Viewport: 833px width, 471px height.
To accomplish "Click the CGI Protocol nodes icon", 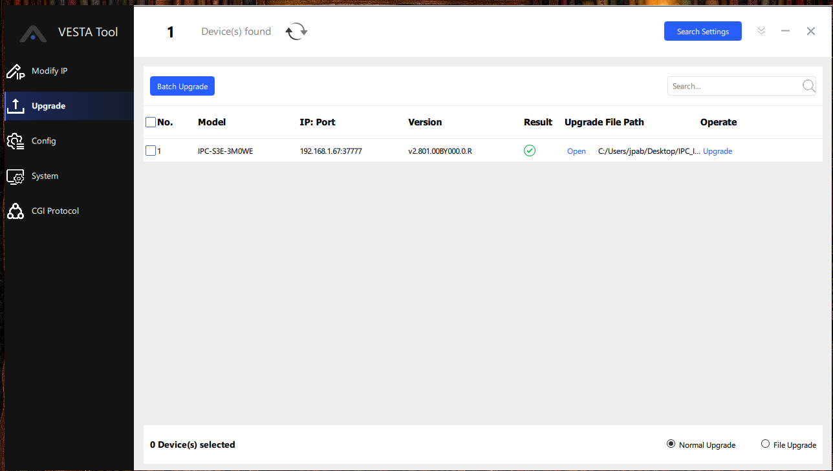I will 15,211.
